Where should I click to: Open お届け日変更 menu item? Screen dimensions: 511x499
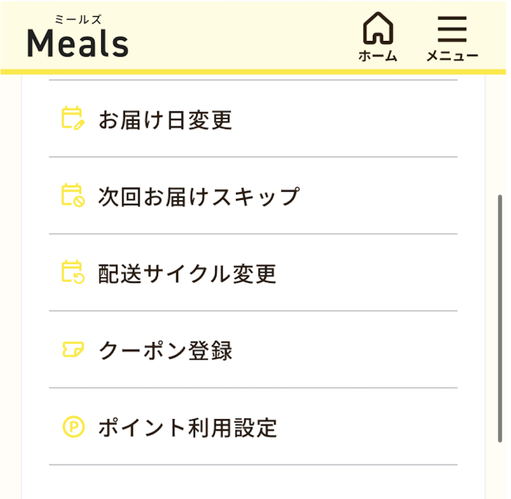[165, 119]
